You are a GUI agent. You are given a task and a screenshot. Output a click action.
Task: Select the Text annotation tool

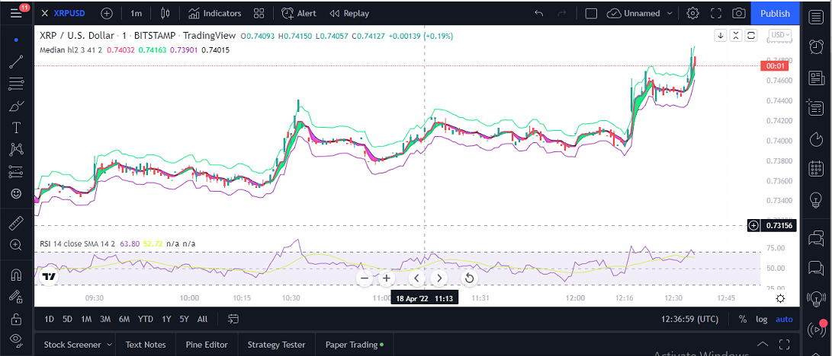tap(16, 128)
